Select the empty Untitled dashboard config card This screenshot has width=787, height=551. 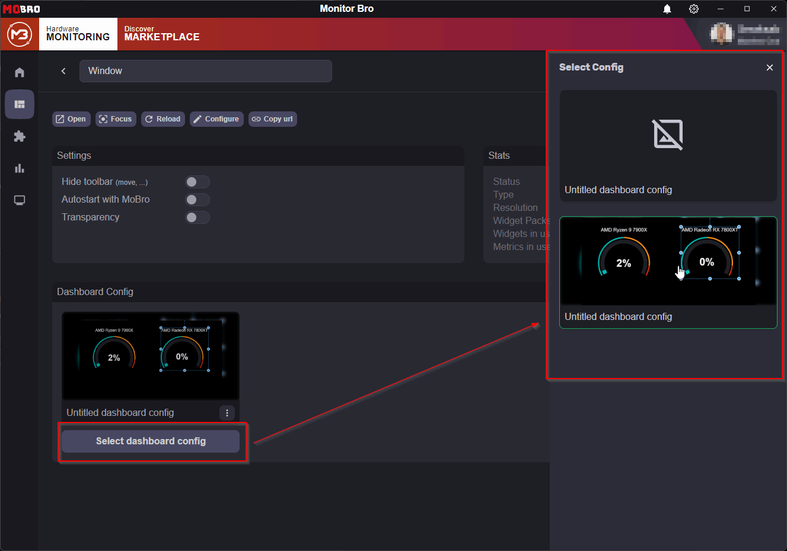668,146
